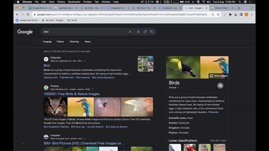This screenshot has height=151, width=269.
Task: Open Spotlight search in the menu bar
Action: click(240, 2)
